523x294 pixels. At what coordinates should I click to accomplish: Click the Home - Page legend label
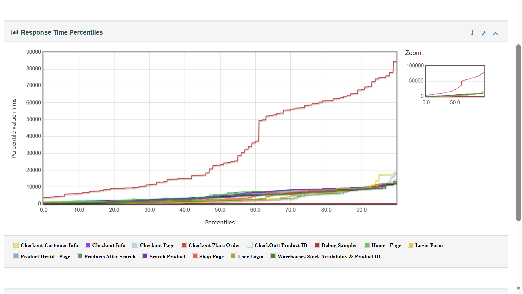386,245
